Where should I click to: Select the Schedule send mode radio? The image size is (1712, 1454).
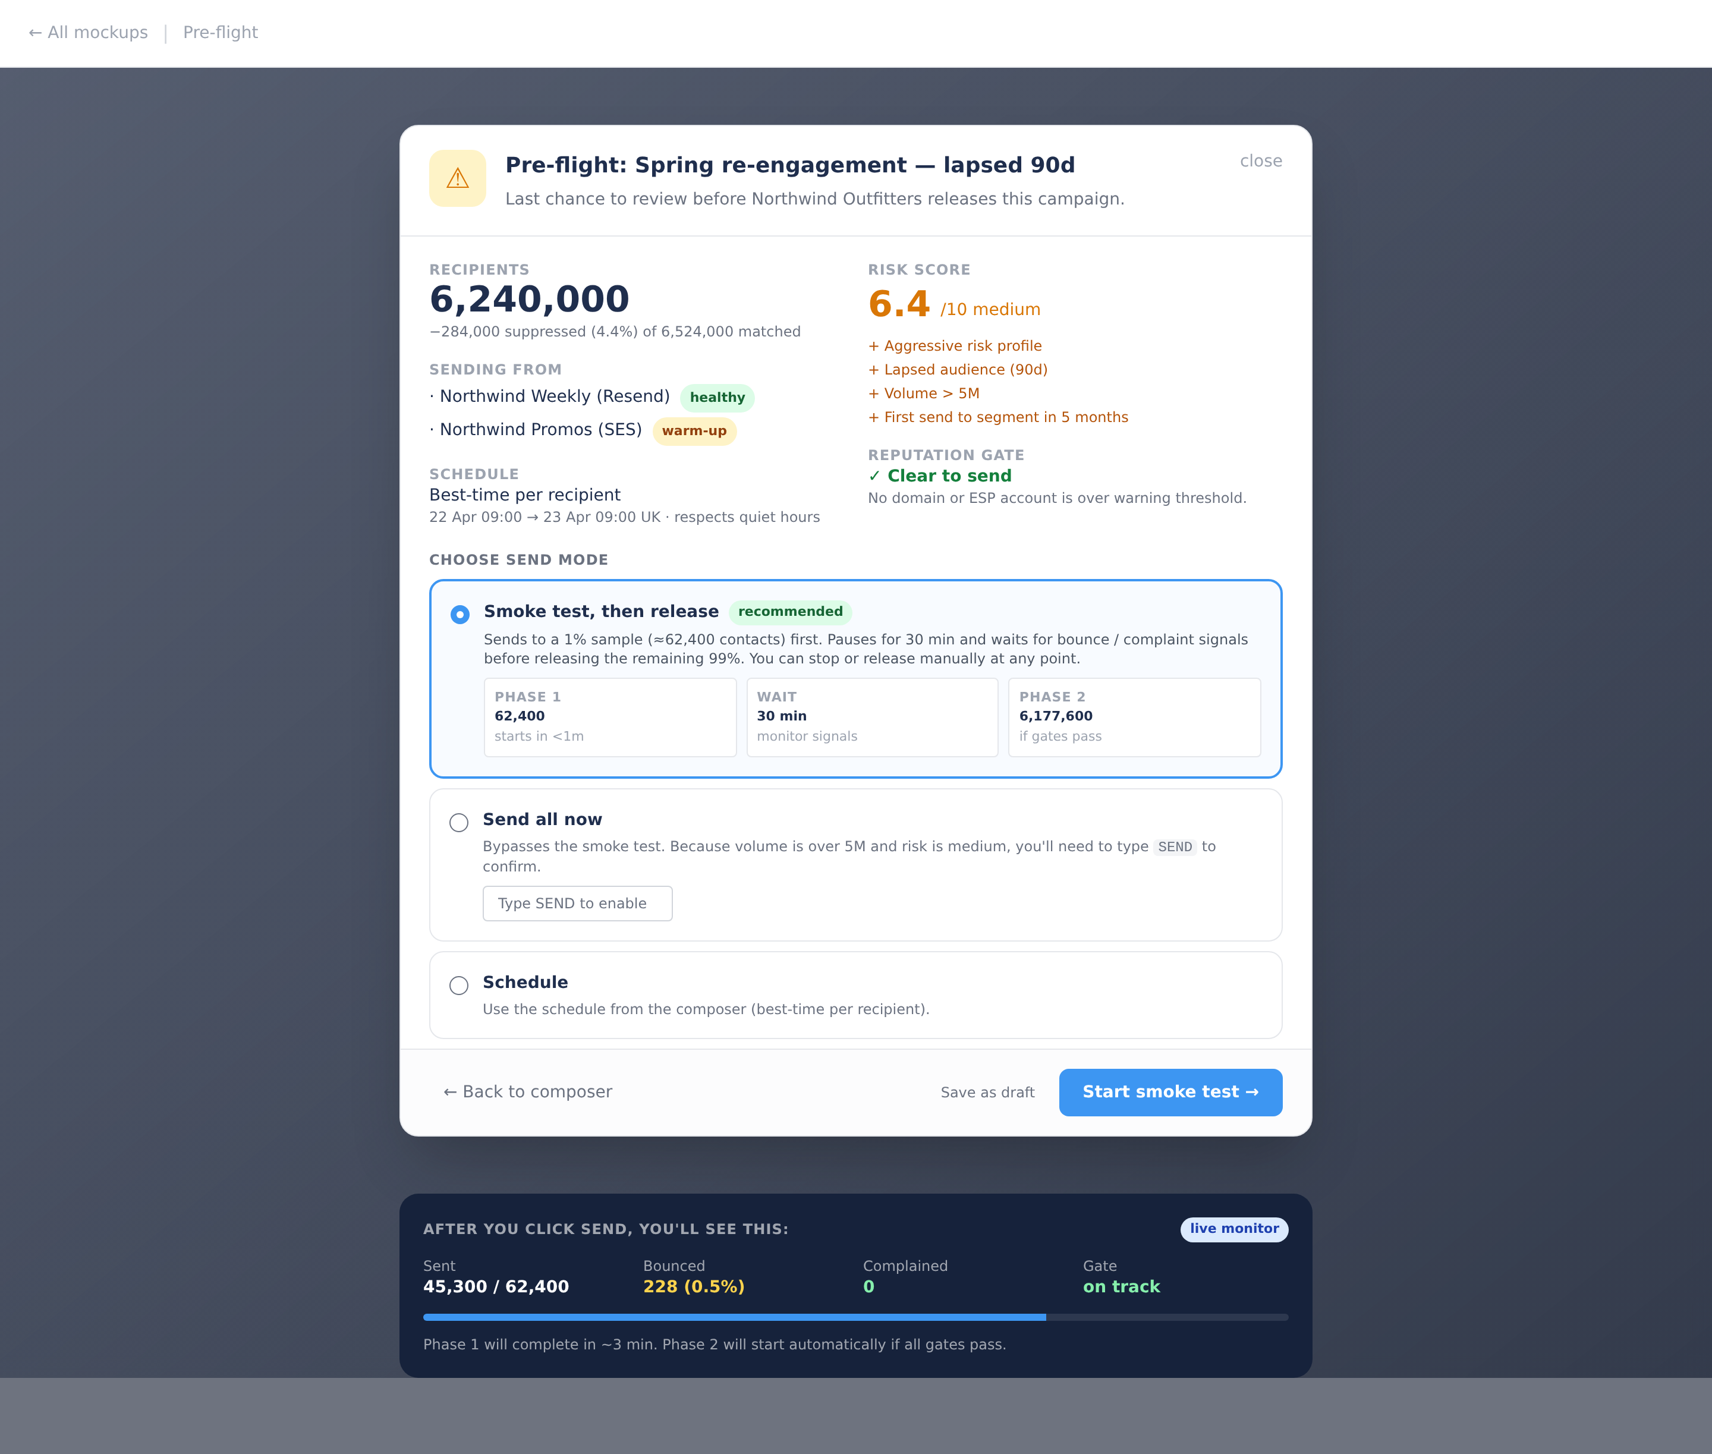459,985
